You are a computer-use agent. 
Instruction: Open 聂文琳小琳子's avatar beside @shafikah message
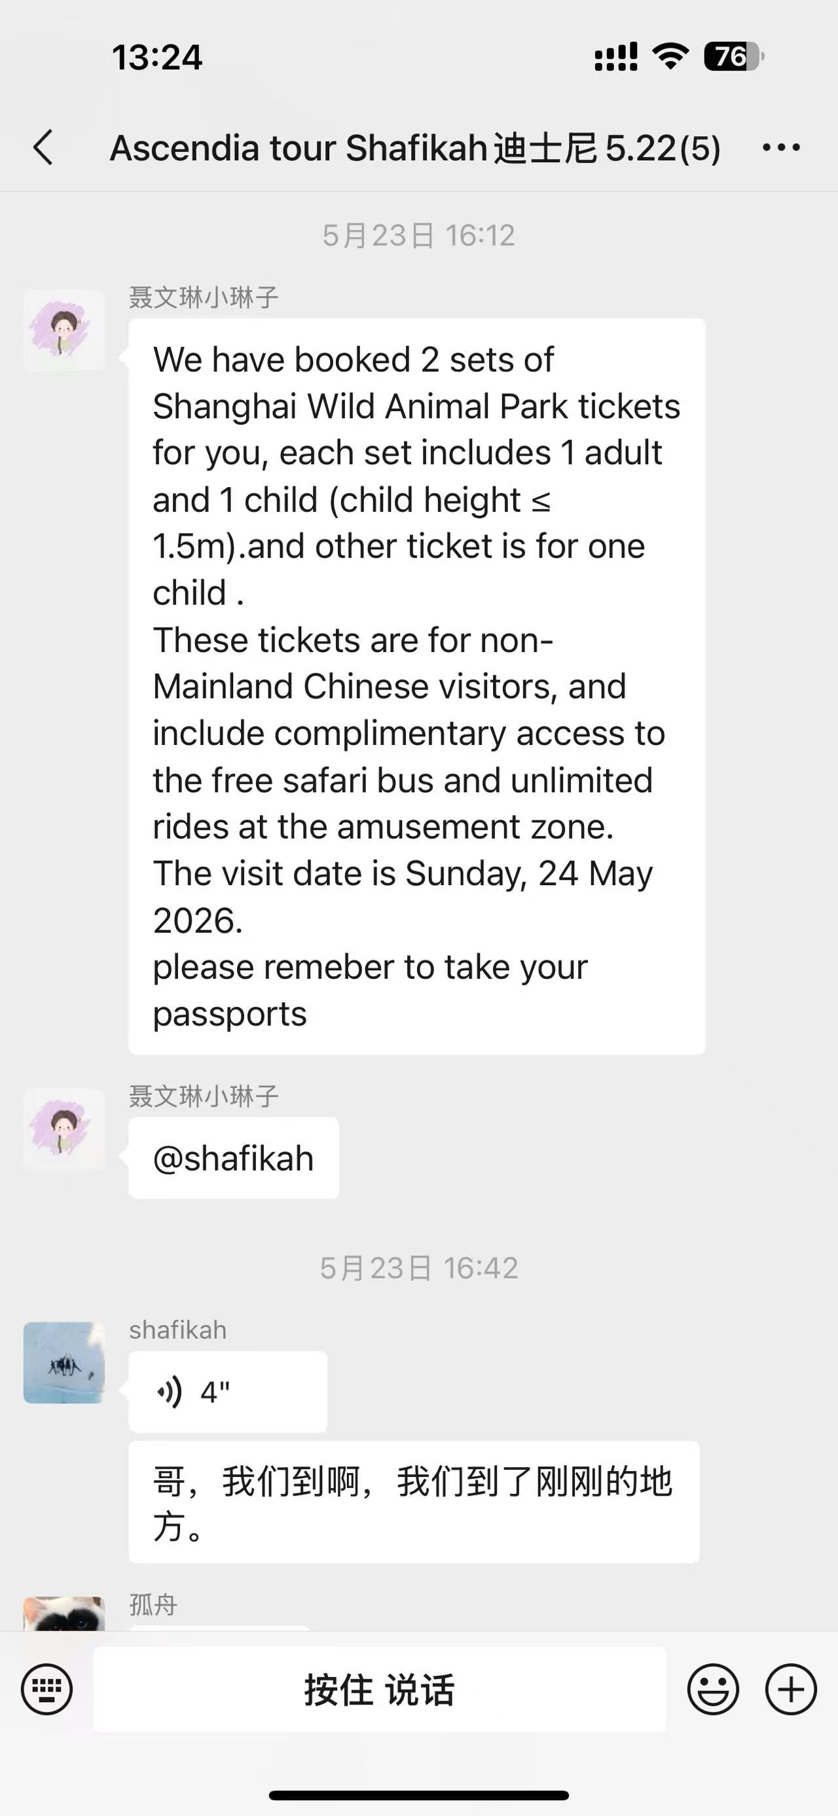(x=64, y=1129)
